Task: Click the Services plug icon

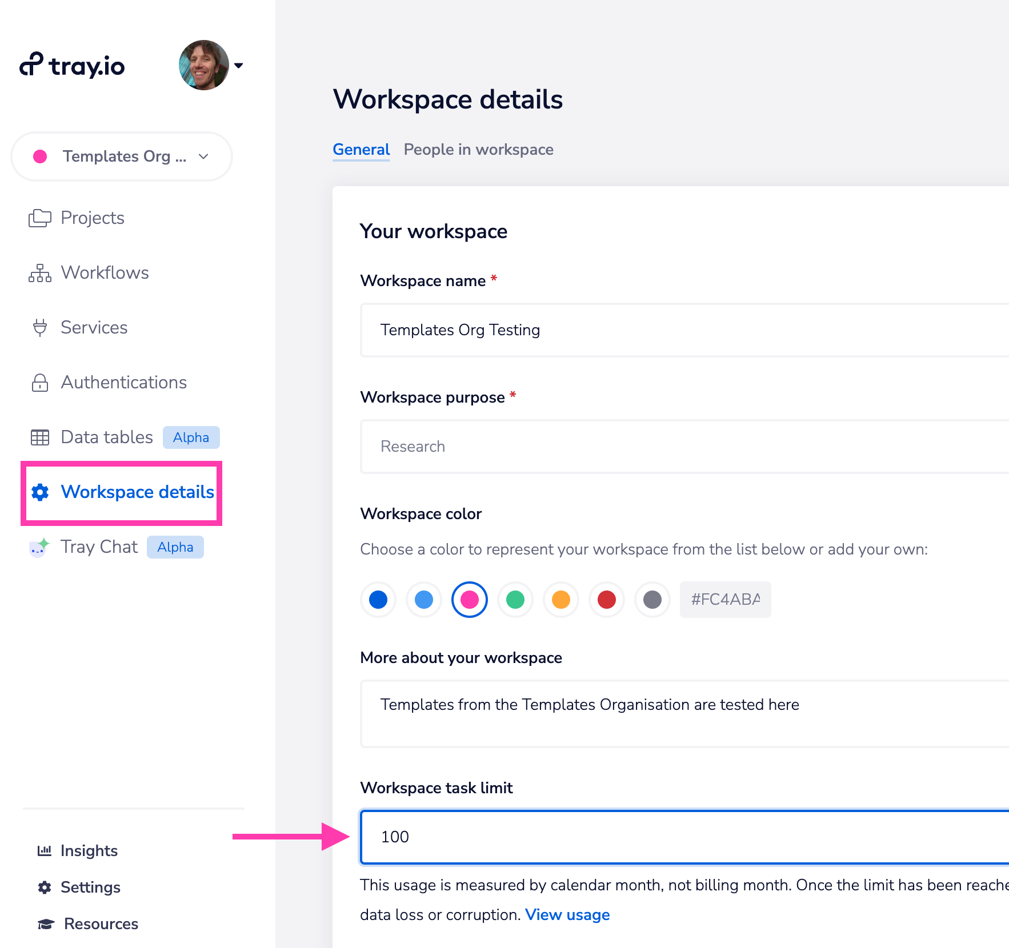Action: click(39, 328)
